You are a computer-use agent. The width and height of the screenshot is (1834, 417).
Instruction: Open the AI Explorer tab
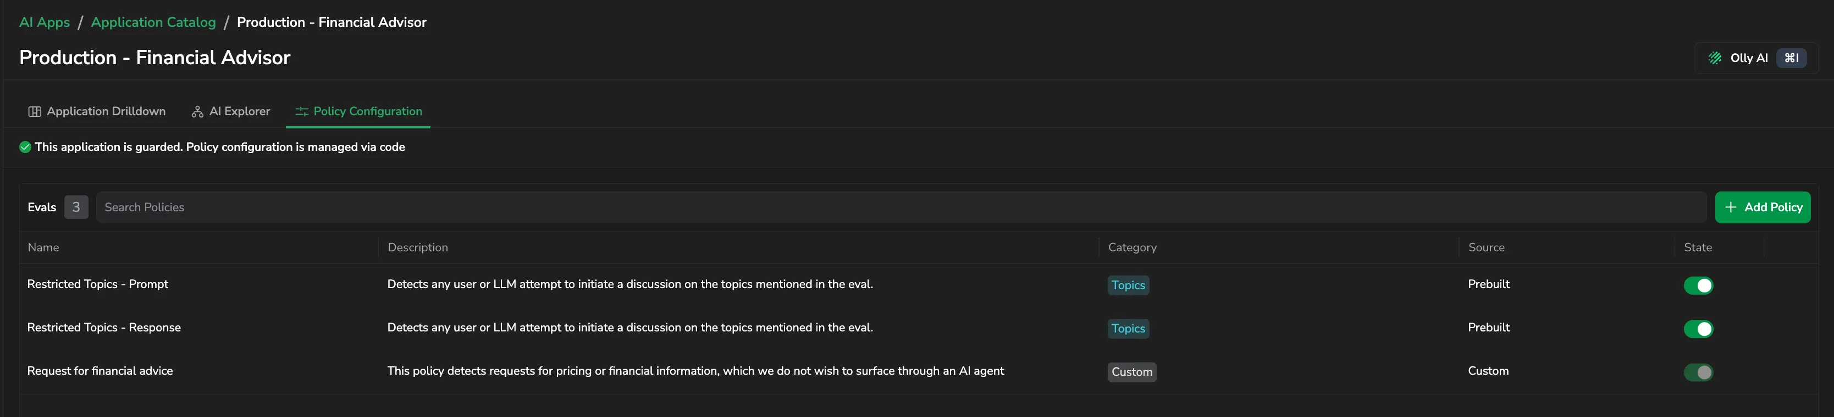[231, 111]
